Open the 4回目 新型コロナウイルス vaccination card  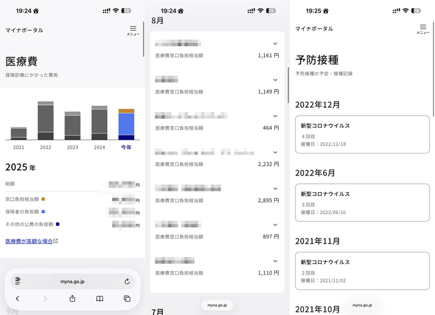362,134
